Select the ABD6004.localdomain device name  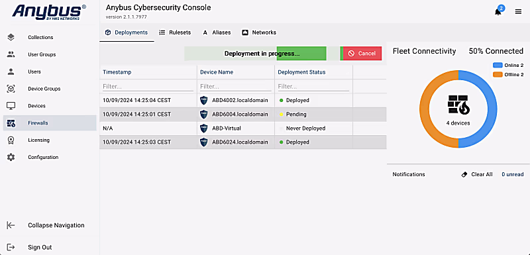[x=240, y=114]
